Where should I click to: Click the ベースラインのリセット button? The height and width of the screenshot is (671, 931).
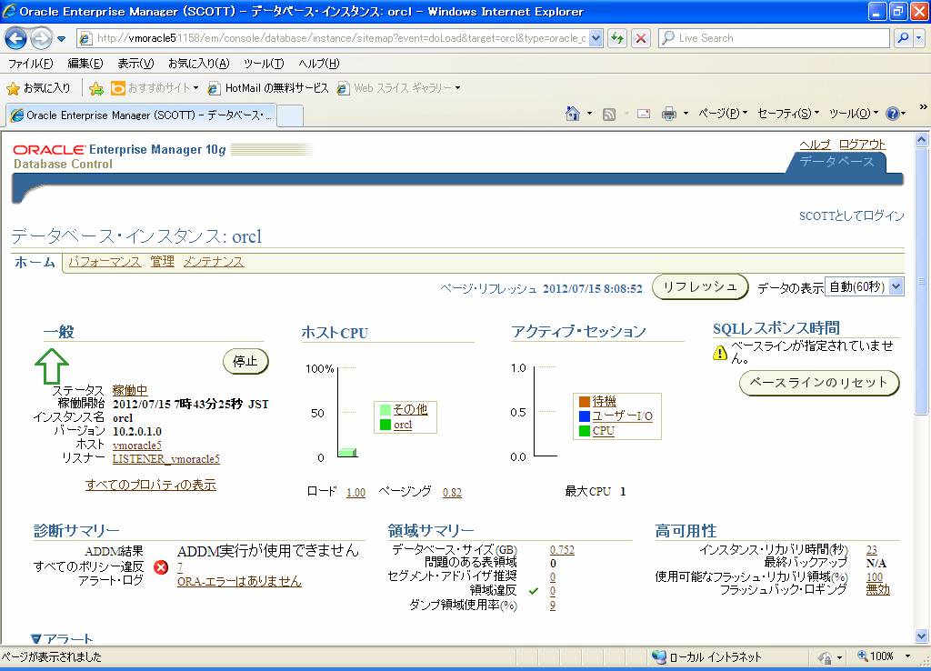[819, 383]
